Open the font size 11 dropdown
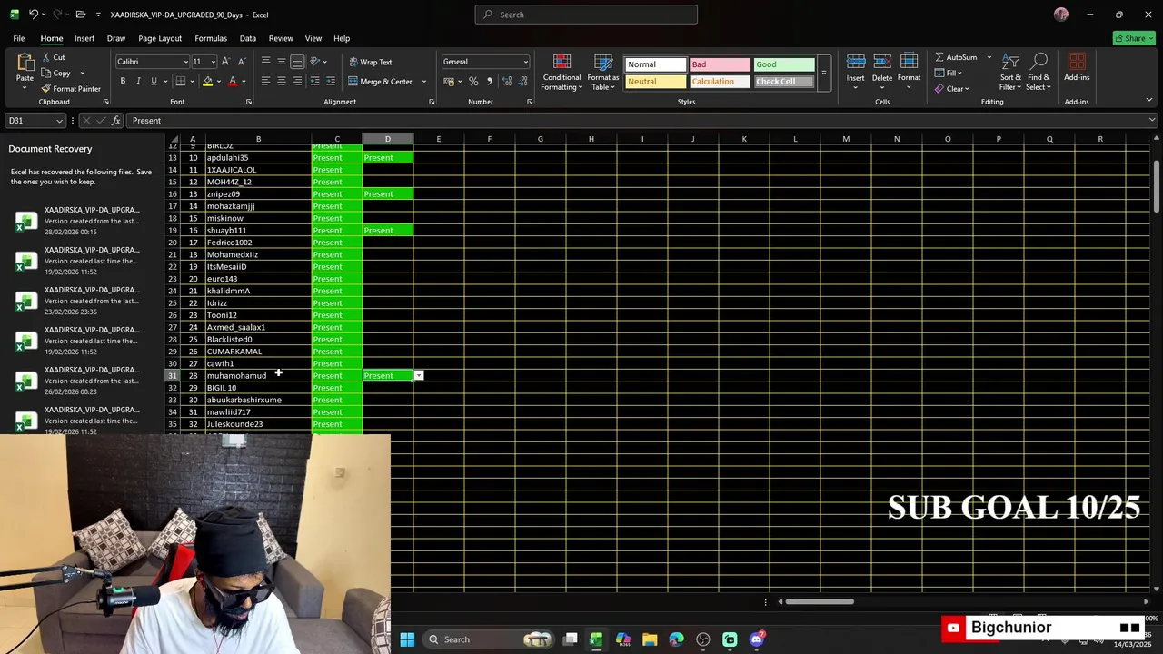 [213, 62]
